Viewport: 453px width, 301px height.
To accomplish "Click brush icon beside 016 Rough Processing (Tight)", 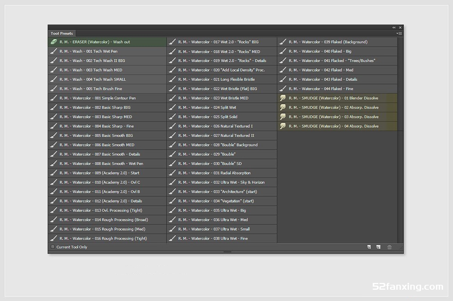I will pos(54,238).
